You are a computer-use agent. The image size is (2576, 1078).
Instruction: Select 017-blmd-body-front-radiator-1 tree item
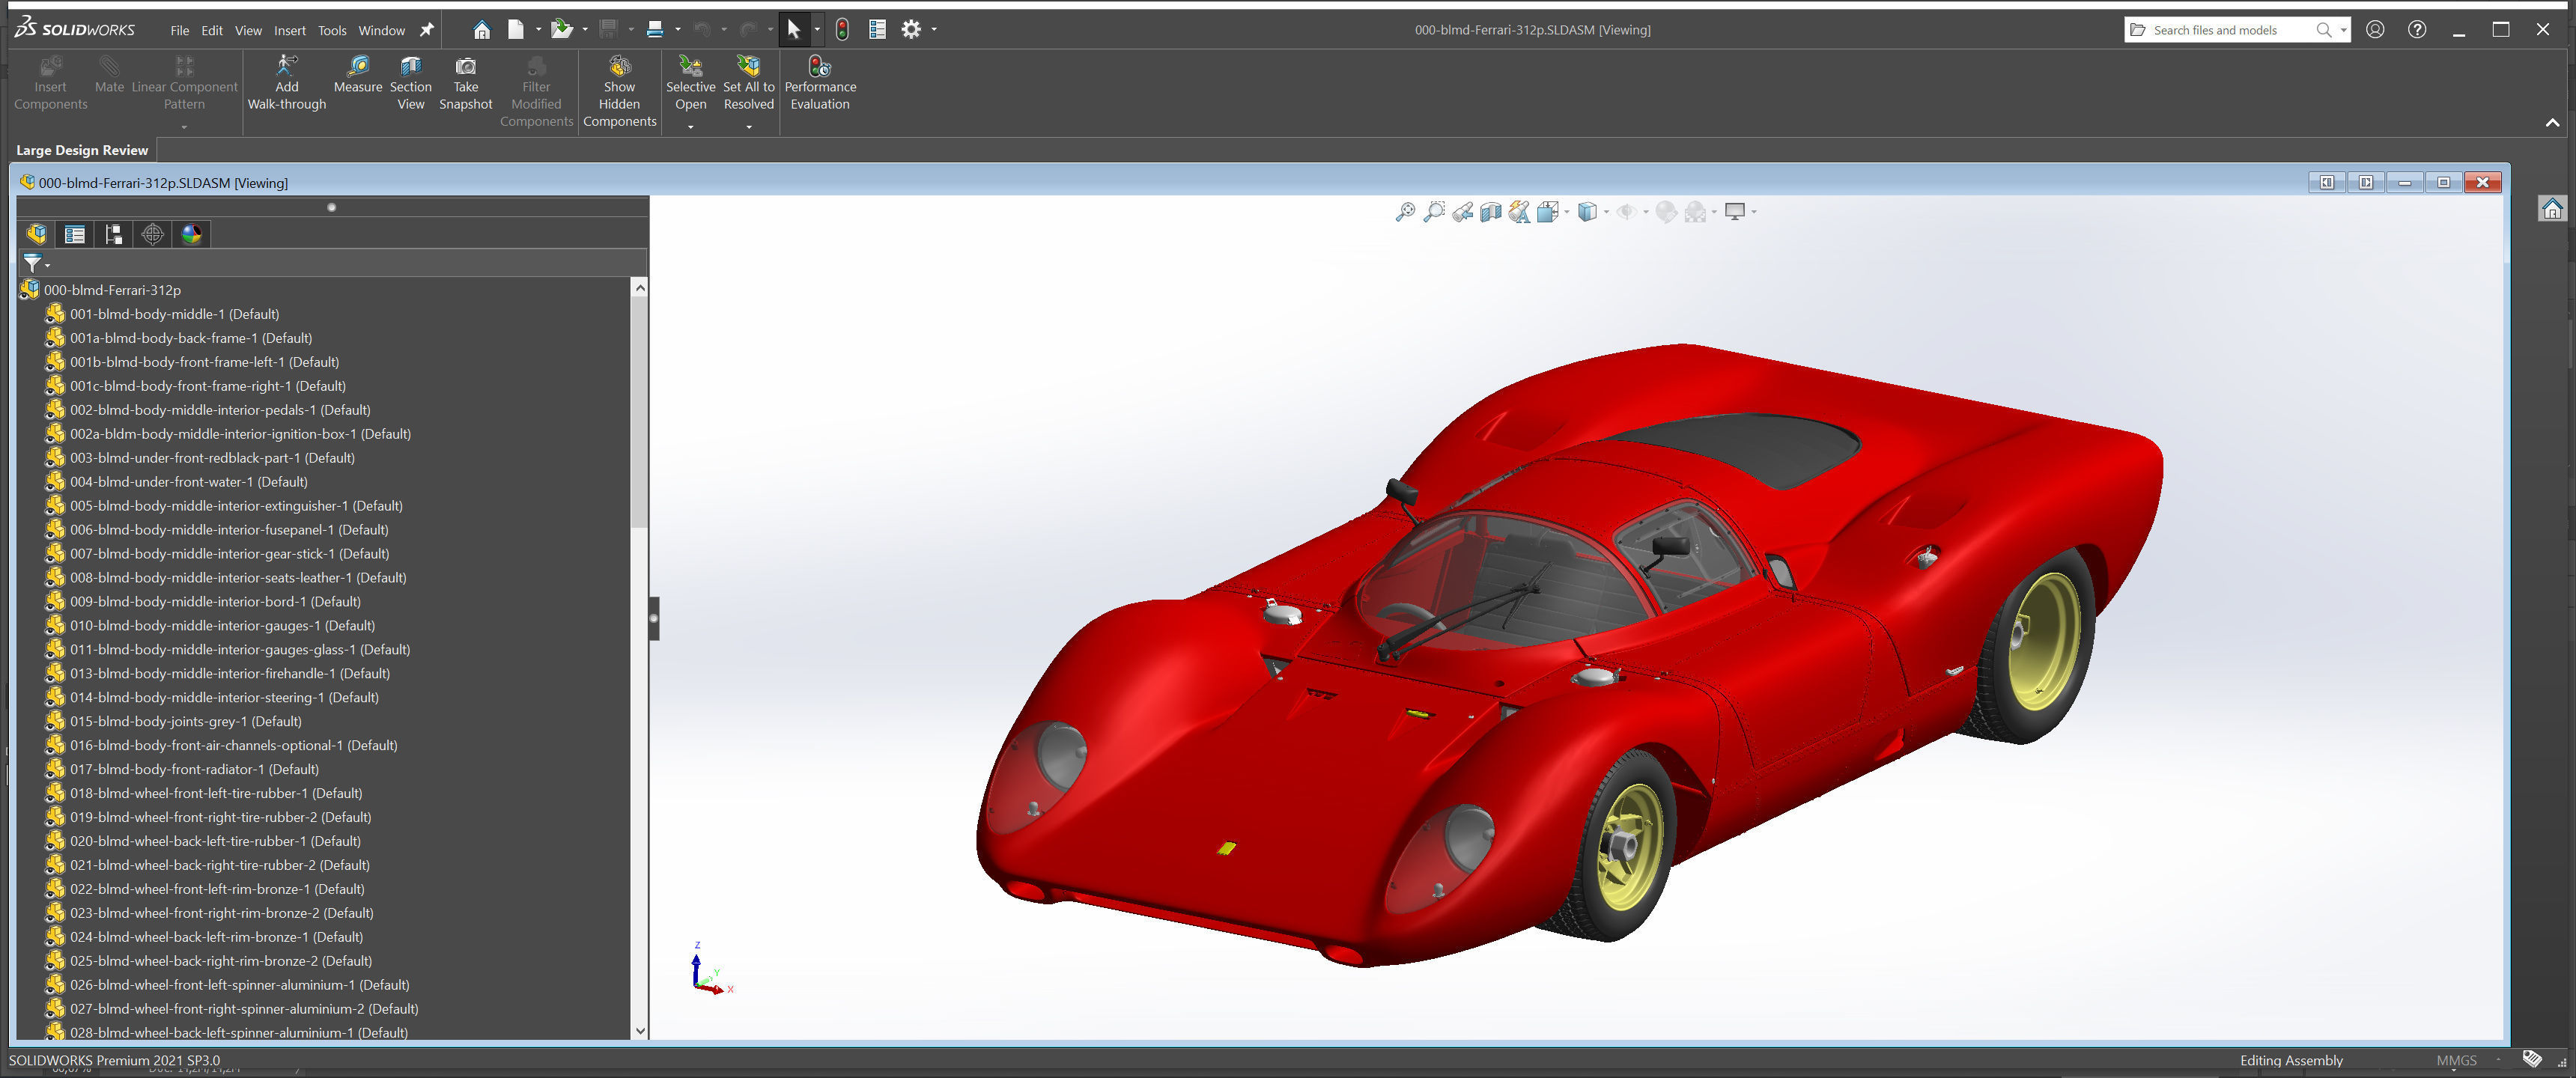(x=194, y=769)
